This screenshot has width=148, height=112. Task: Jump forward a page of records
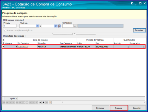pos(17,102)
